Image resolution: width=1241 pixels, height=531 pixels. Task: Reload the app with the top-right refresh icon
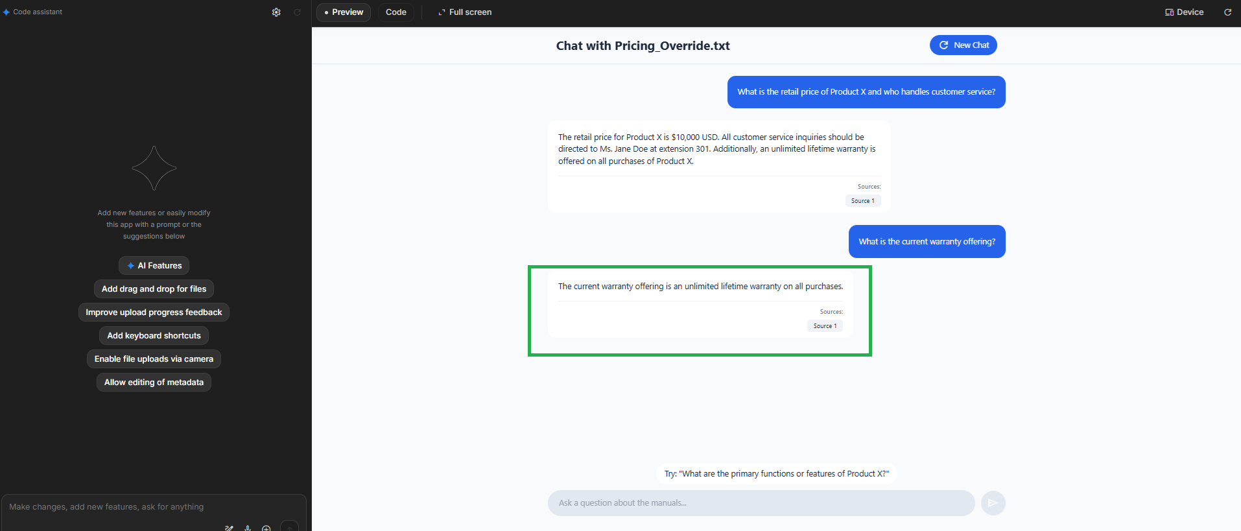pyautogui.click(x=1228, y=12)
